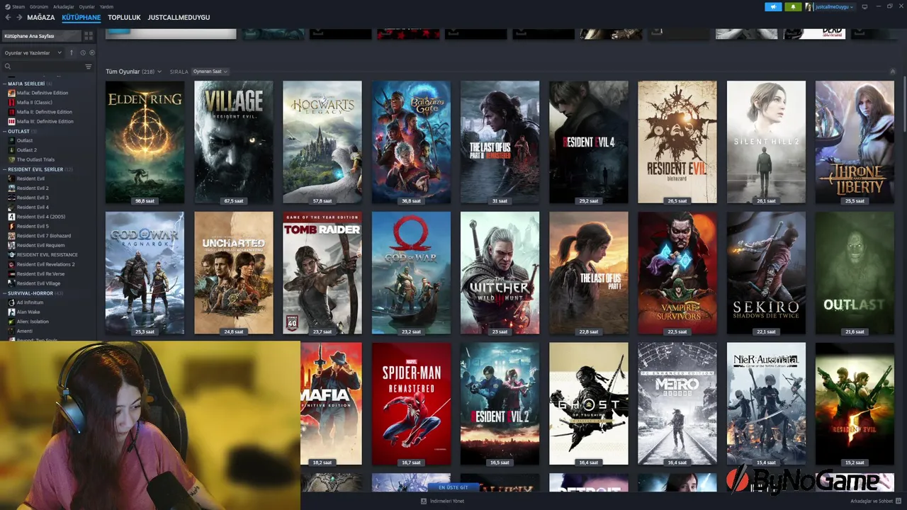This screenshot has width=907, height=510.
Task: Click the download icon next to İndirmeleri Yönet
Action: point(424,501)
